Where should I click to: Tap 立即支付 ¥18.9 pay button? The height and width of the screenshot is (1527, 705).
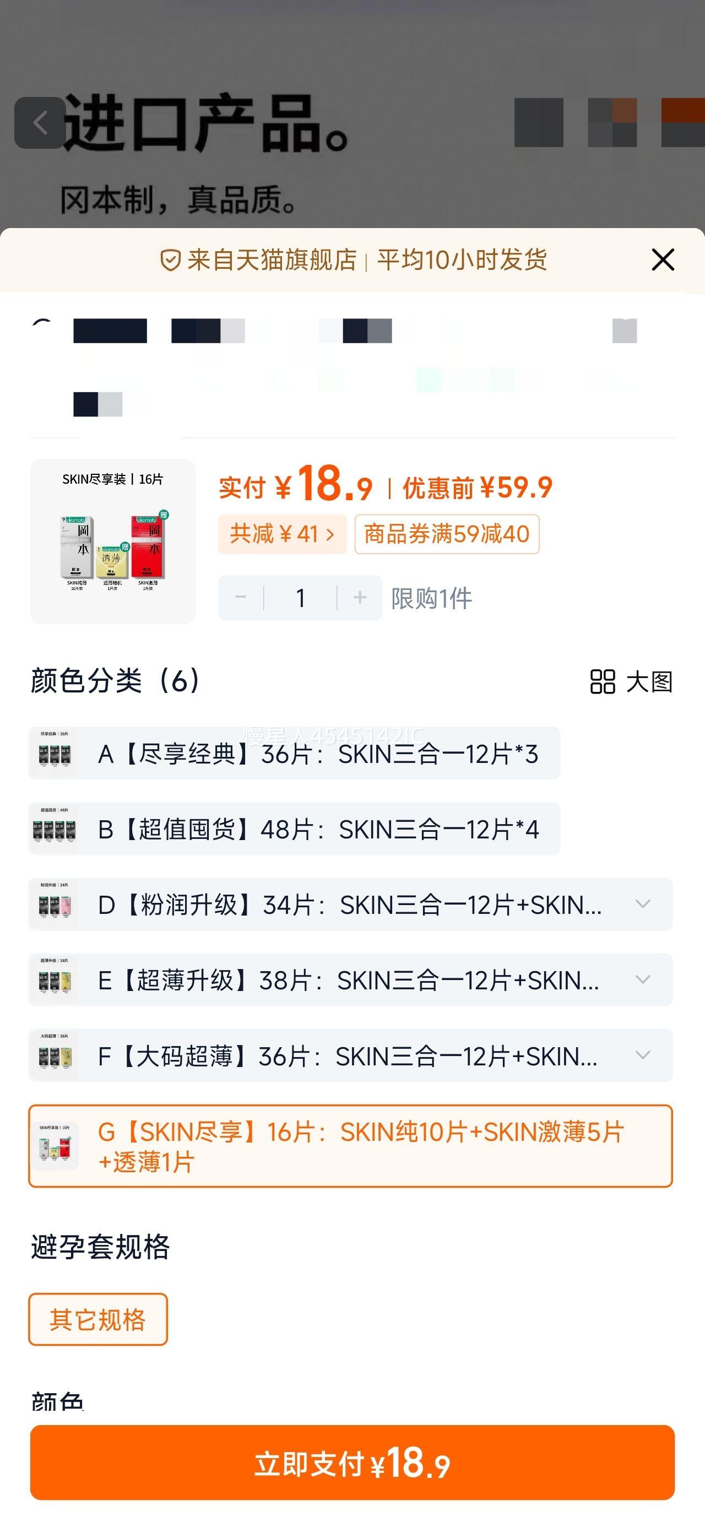(352, 1463)
